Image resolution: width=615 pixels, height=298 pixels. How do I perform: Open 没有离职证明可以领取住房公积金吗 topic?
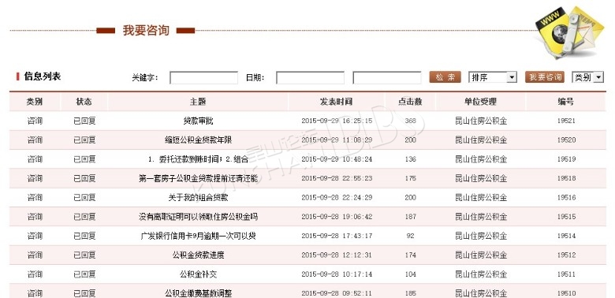tap(198, 217)
